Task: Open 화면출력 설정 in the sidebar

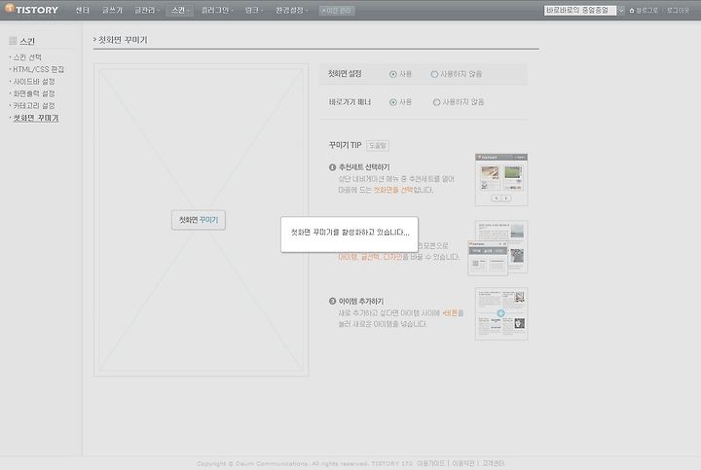Action: coord(34,93)
